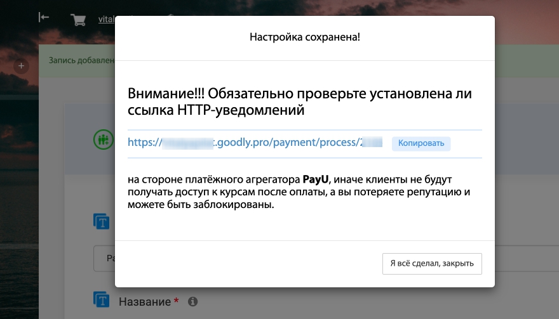Click the collapse sidebar arrow icon
The width and height of the screenshot is (559, 319).
point(44,17)
